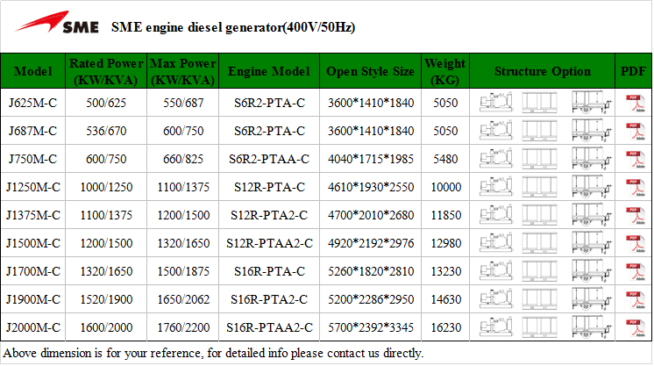Click rated power value 536/670
The height and width of the screenshot is (366, 654).
[x=106, y=131]
